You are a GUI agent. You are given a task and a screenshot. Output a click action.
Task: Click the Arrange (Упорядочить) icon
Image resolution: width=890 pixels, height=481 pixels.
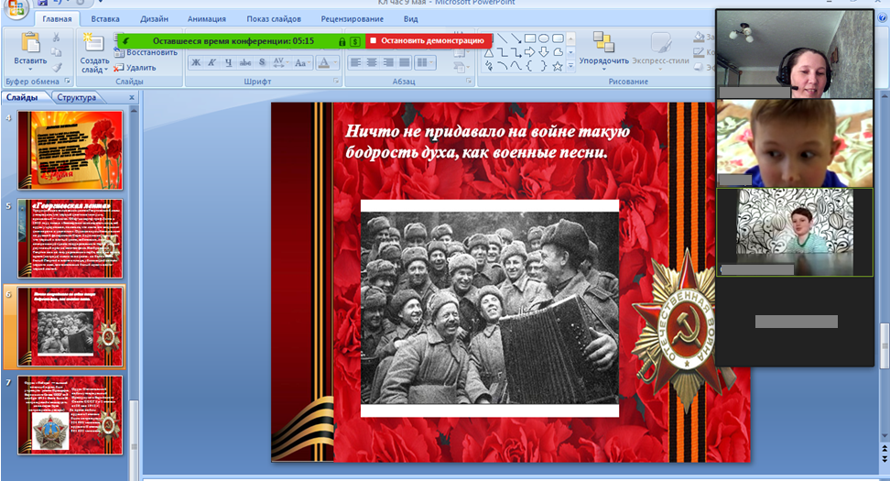(x=602, y=42)
